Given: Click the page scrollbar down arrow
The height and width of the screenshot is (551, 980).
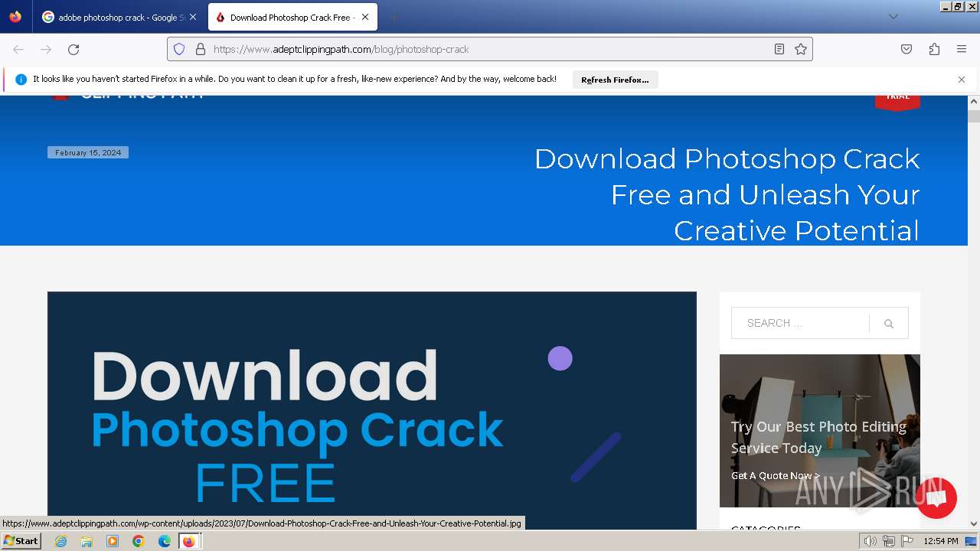Looking at the screenshot, I should click(x=974, y=524).
